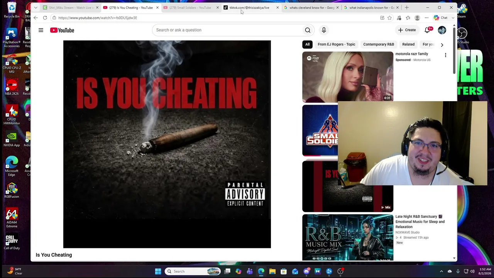Launch Call of Duty desktop shortcut
Screen dimensions: 494x278
coord(12,242)
